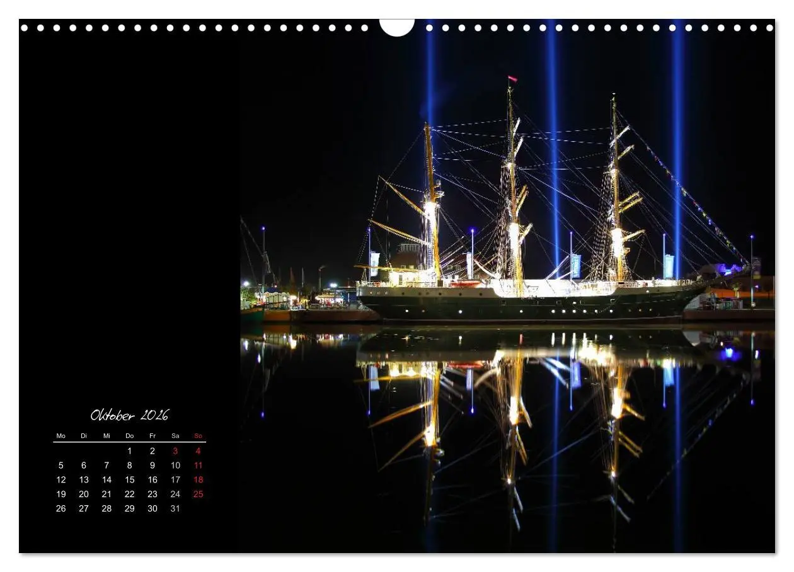Select the "Mi" weekday header

106,436
